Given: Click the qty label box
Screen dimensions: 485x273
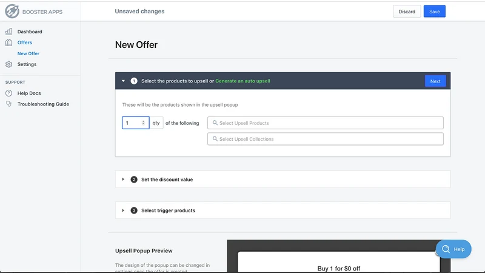Looking at the screenshot, I should tap(156, 123).
